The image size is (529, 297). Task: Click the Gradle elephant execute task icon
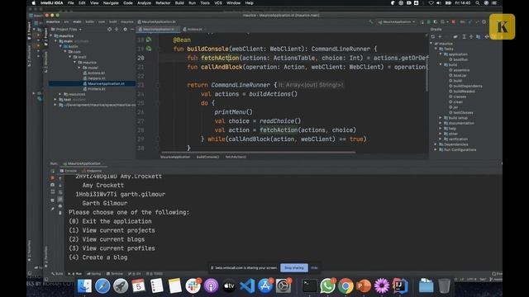pos(455,36)
